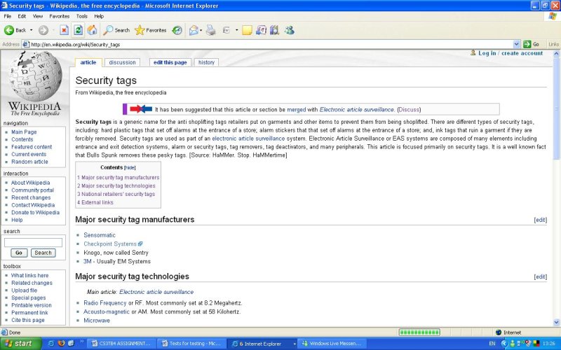561x350 pixels.
Task: Select the edit this page tab
Action: [x=170, y=62]
